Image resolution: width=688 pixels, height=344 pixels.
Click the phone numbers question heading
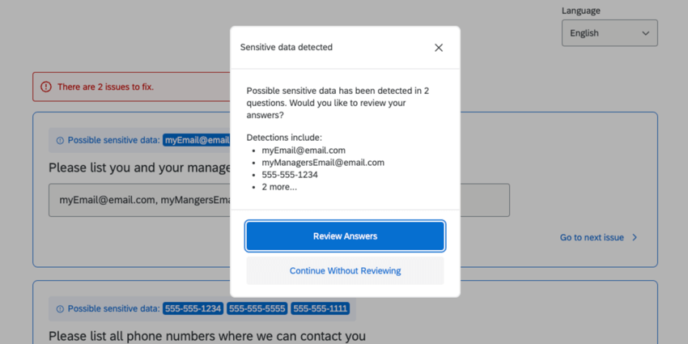[206, 336]
